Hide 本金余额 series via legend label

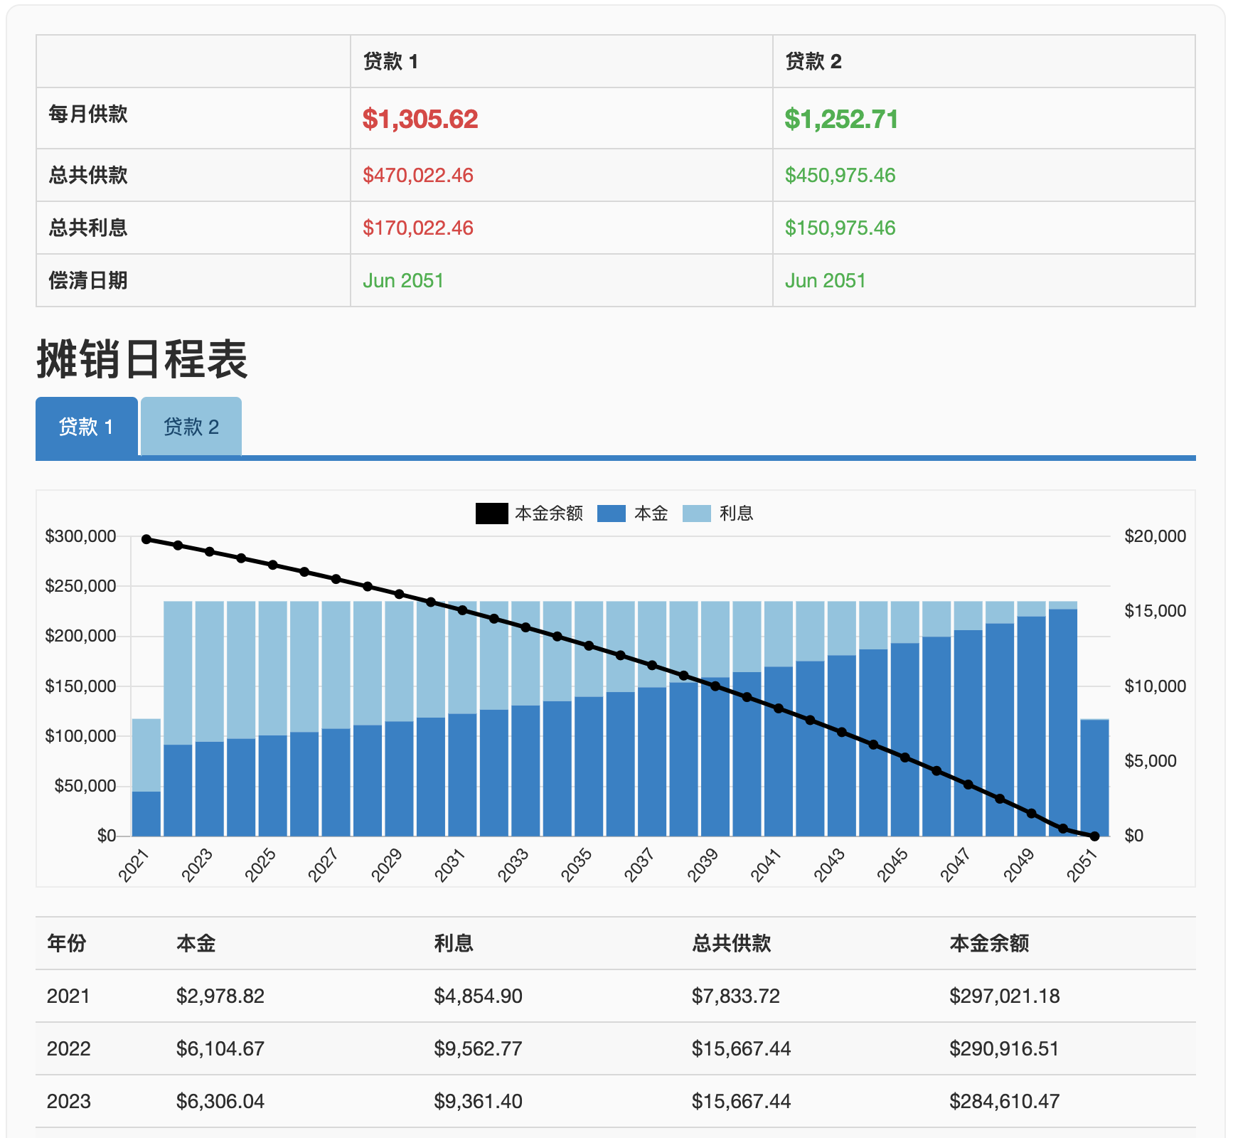coord(548,514)
